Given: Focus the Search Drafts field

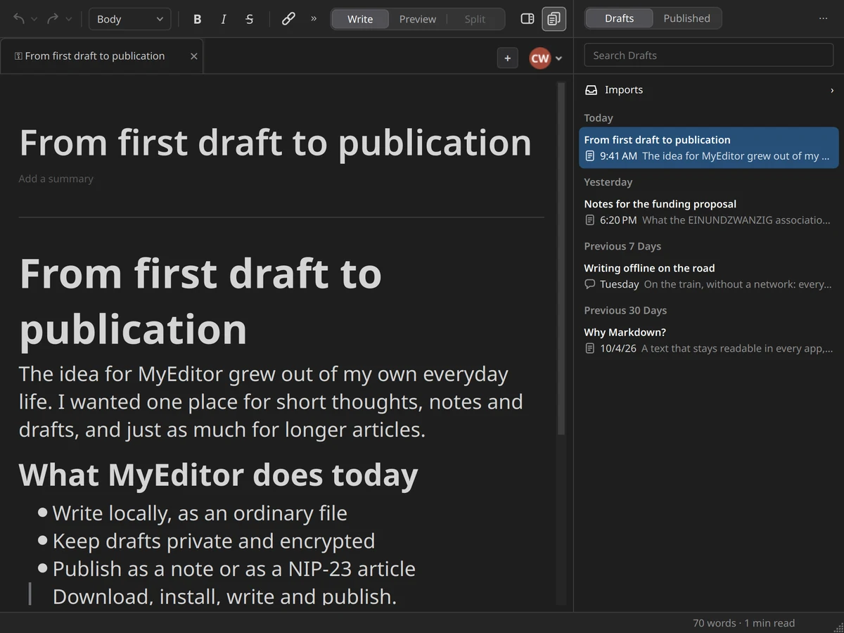Looking at the screenshot, I should [709, 56].
